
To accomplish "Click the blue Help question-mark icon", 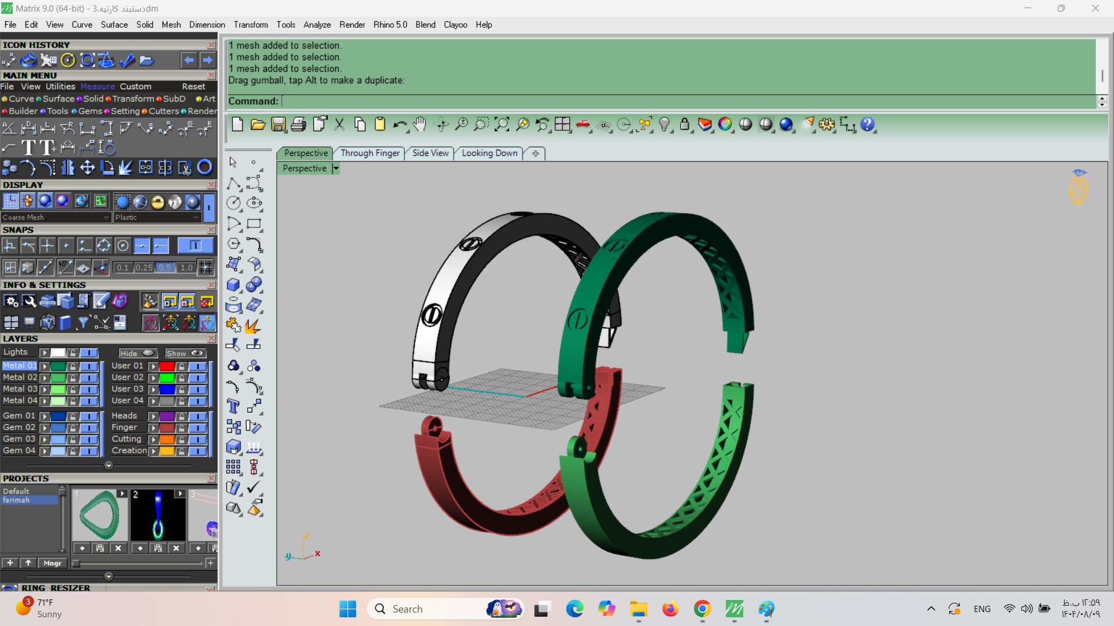I will tap(867, 124).
